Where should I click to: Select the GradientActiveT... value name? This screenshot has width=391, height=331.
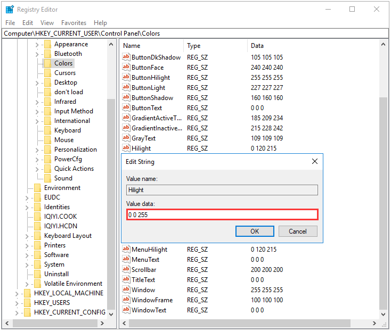pyautogui.click(x=157, y=118)
